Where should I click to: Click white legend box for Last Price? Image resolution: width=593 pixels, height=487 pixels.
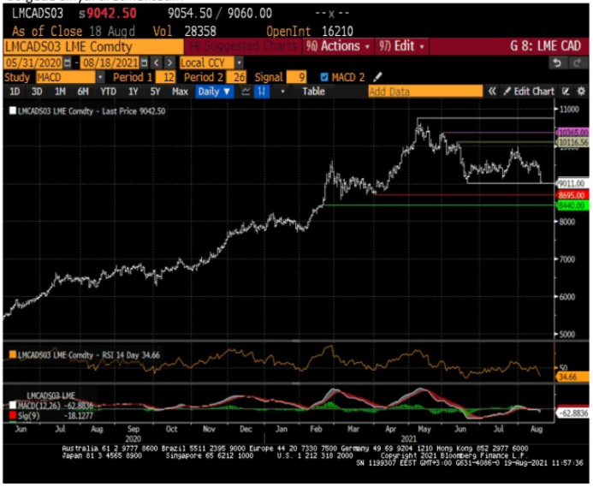(13, 110)
